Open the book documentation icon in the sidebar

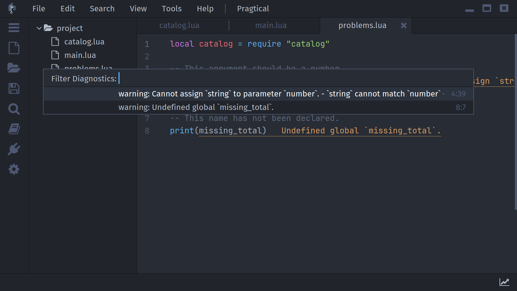point(14,129)
